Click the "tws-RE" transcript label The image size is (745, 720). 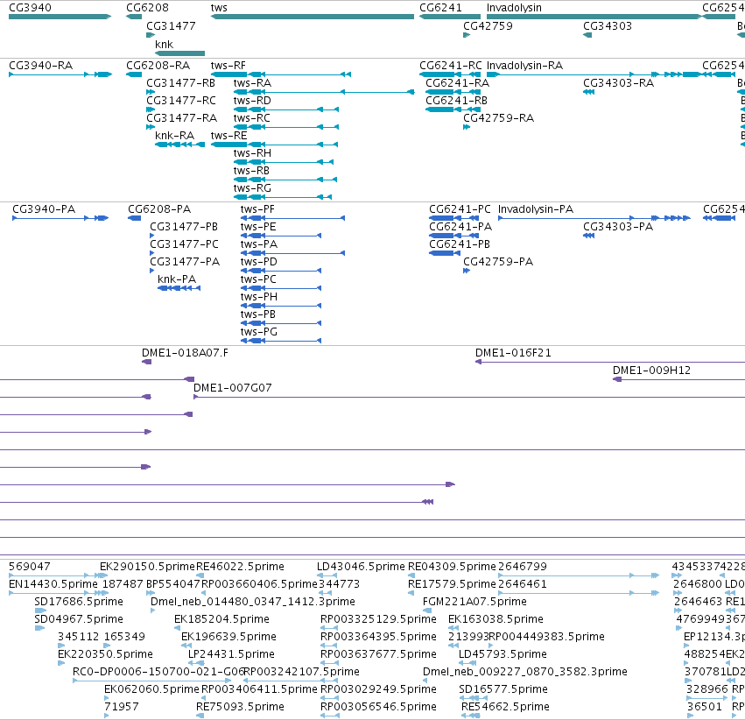click(x=229, y=136)
